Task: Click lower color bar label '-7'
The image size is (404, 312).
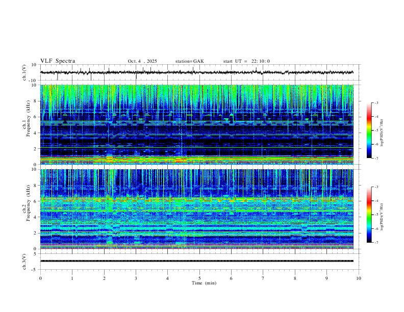Action: (376, 243)
